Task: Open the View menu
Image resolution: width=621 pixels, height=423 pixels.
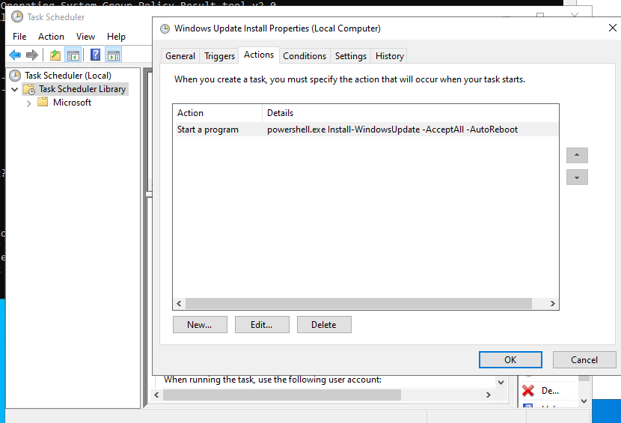Action: pyautogui.click(x=85, y=37)
